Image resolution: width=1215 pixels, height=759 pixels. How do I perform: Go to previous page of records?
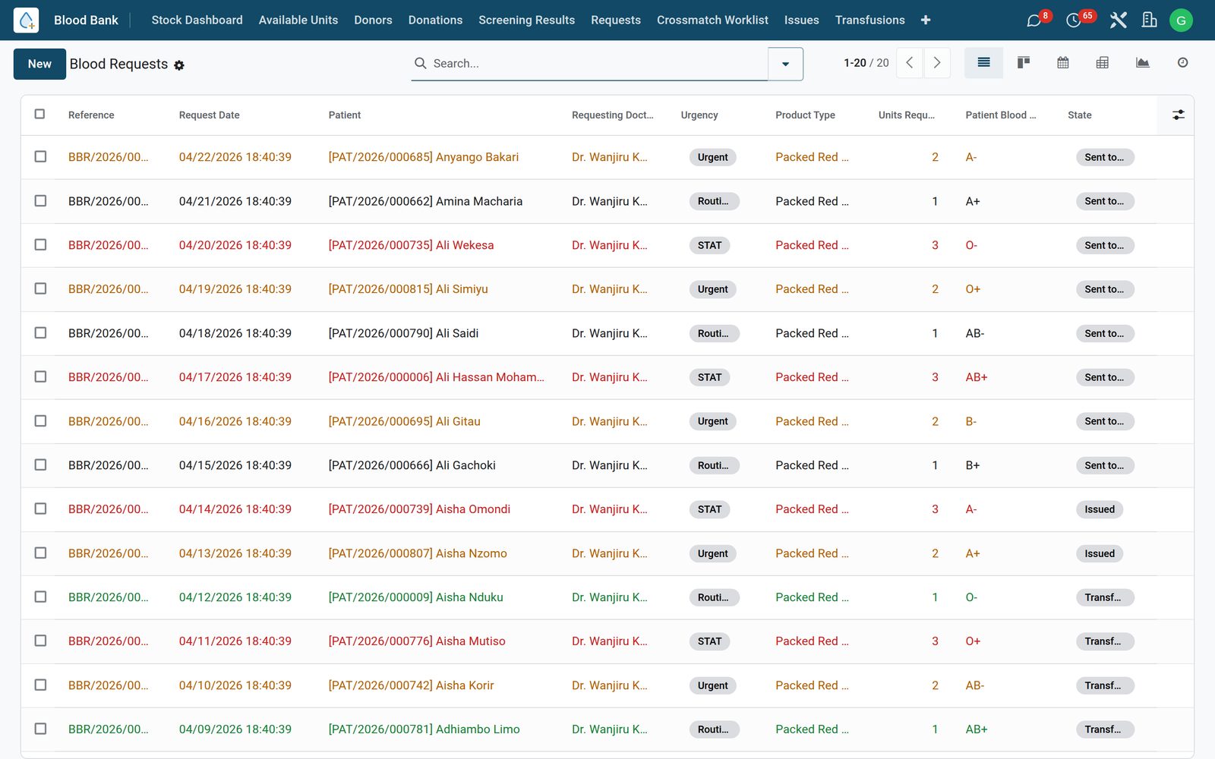pyautogui.click(x=910, y=63)
